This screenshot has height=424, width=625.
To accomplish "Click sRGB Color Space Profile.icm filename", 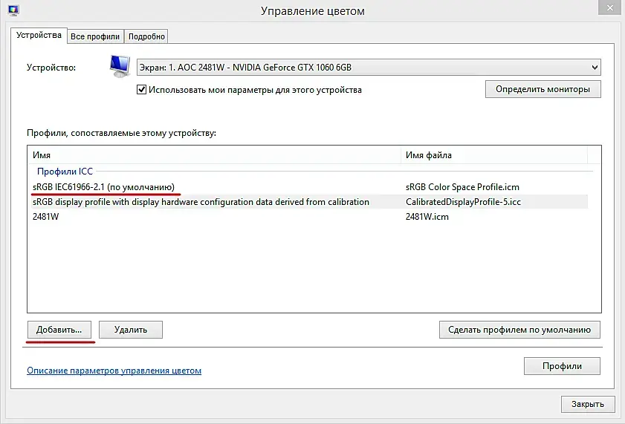I will [462, 187].
